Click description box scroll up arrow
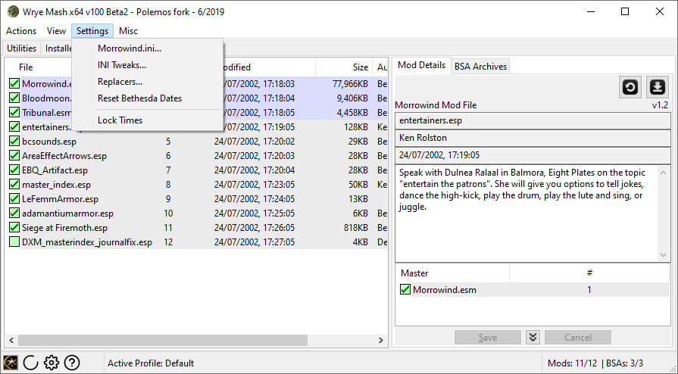This screenshot has width=678, height=374. click(664, 173)
